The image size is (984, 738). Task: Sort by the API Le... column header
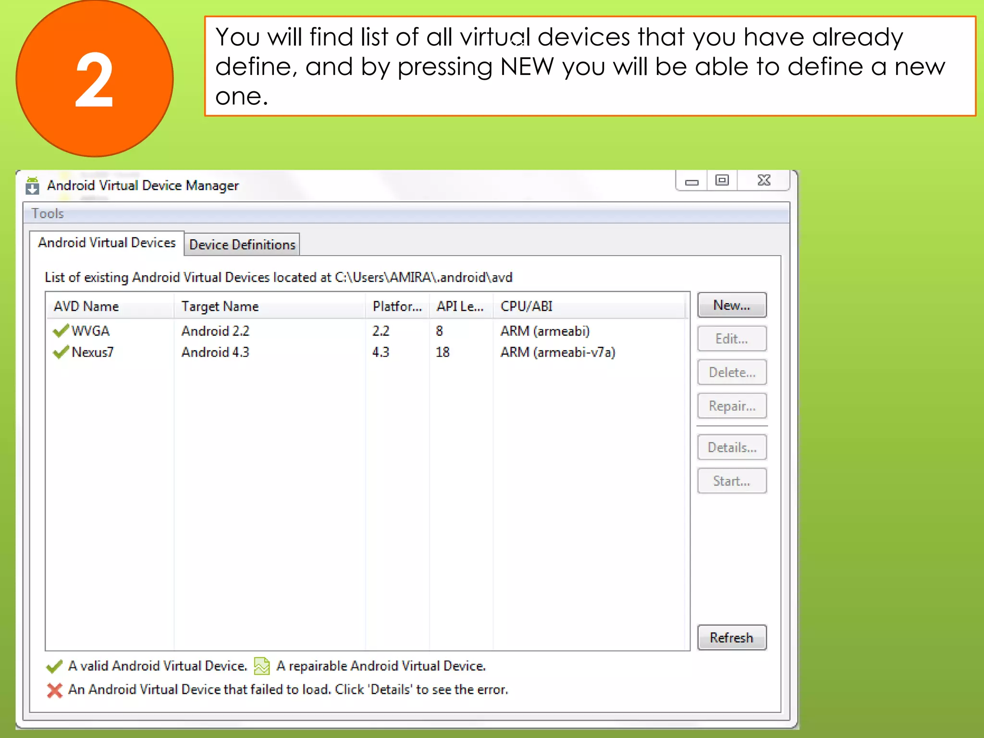point(461,306)
